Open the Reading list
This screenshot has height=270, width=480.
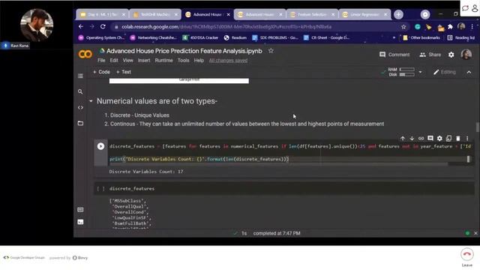[x=461, y=37]
